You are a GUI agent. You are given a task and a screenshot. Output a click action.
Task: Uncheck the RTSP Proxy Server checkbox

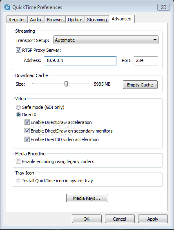[18, 50]
